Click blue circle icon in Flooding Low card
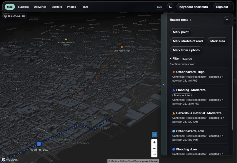Screen dimensions: 237x163 point(174,149)
